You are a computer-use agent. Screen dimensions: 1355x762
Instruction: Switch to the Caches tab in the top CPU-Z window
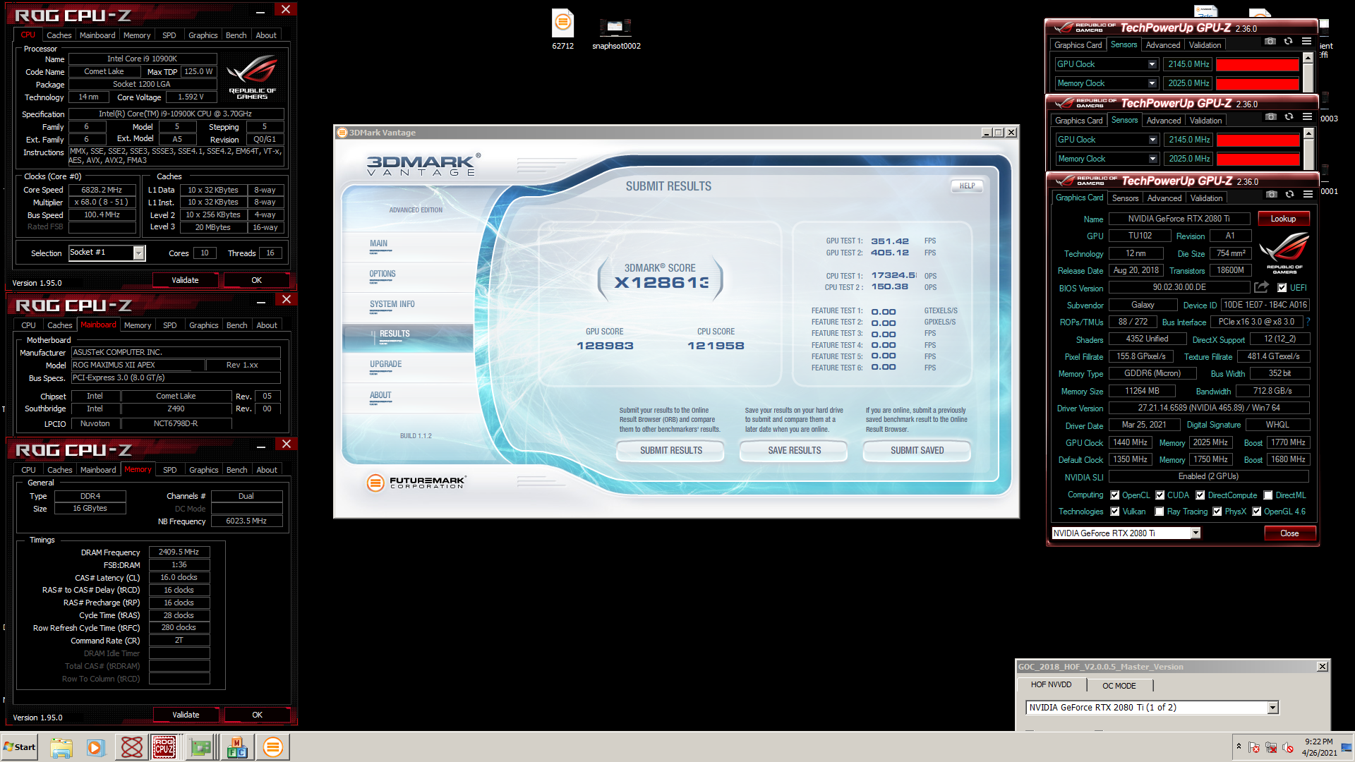click(x=59, y=35)
